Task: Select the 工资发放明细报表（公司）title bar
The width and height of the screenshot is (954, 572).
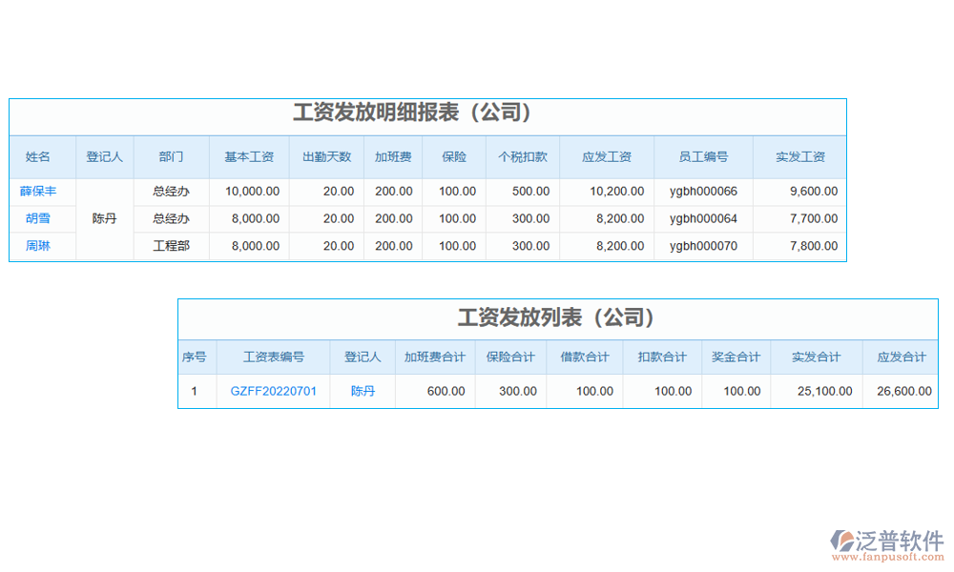Action: pyautogui.click(x=414, y=112)
